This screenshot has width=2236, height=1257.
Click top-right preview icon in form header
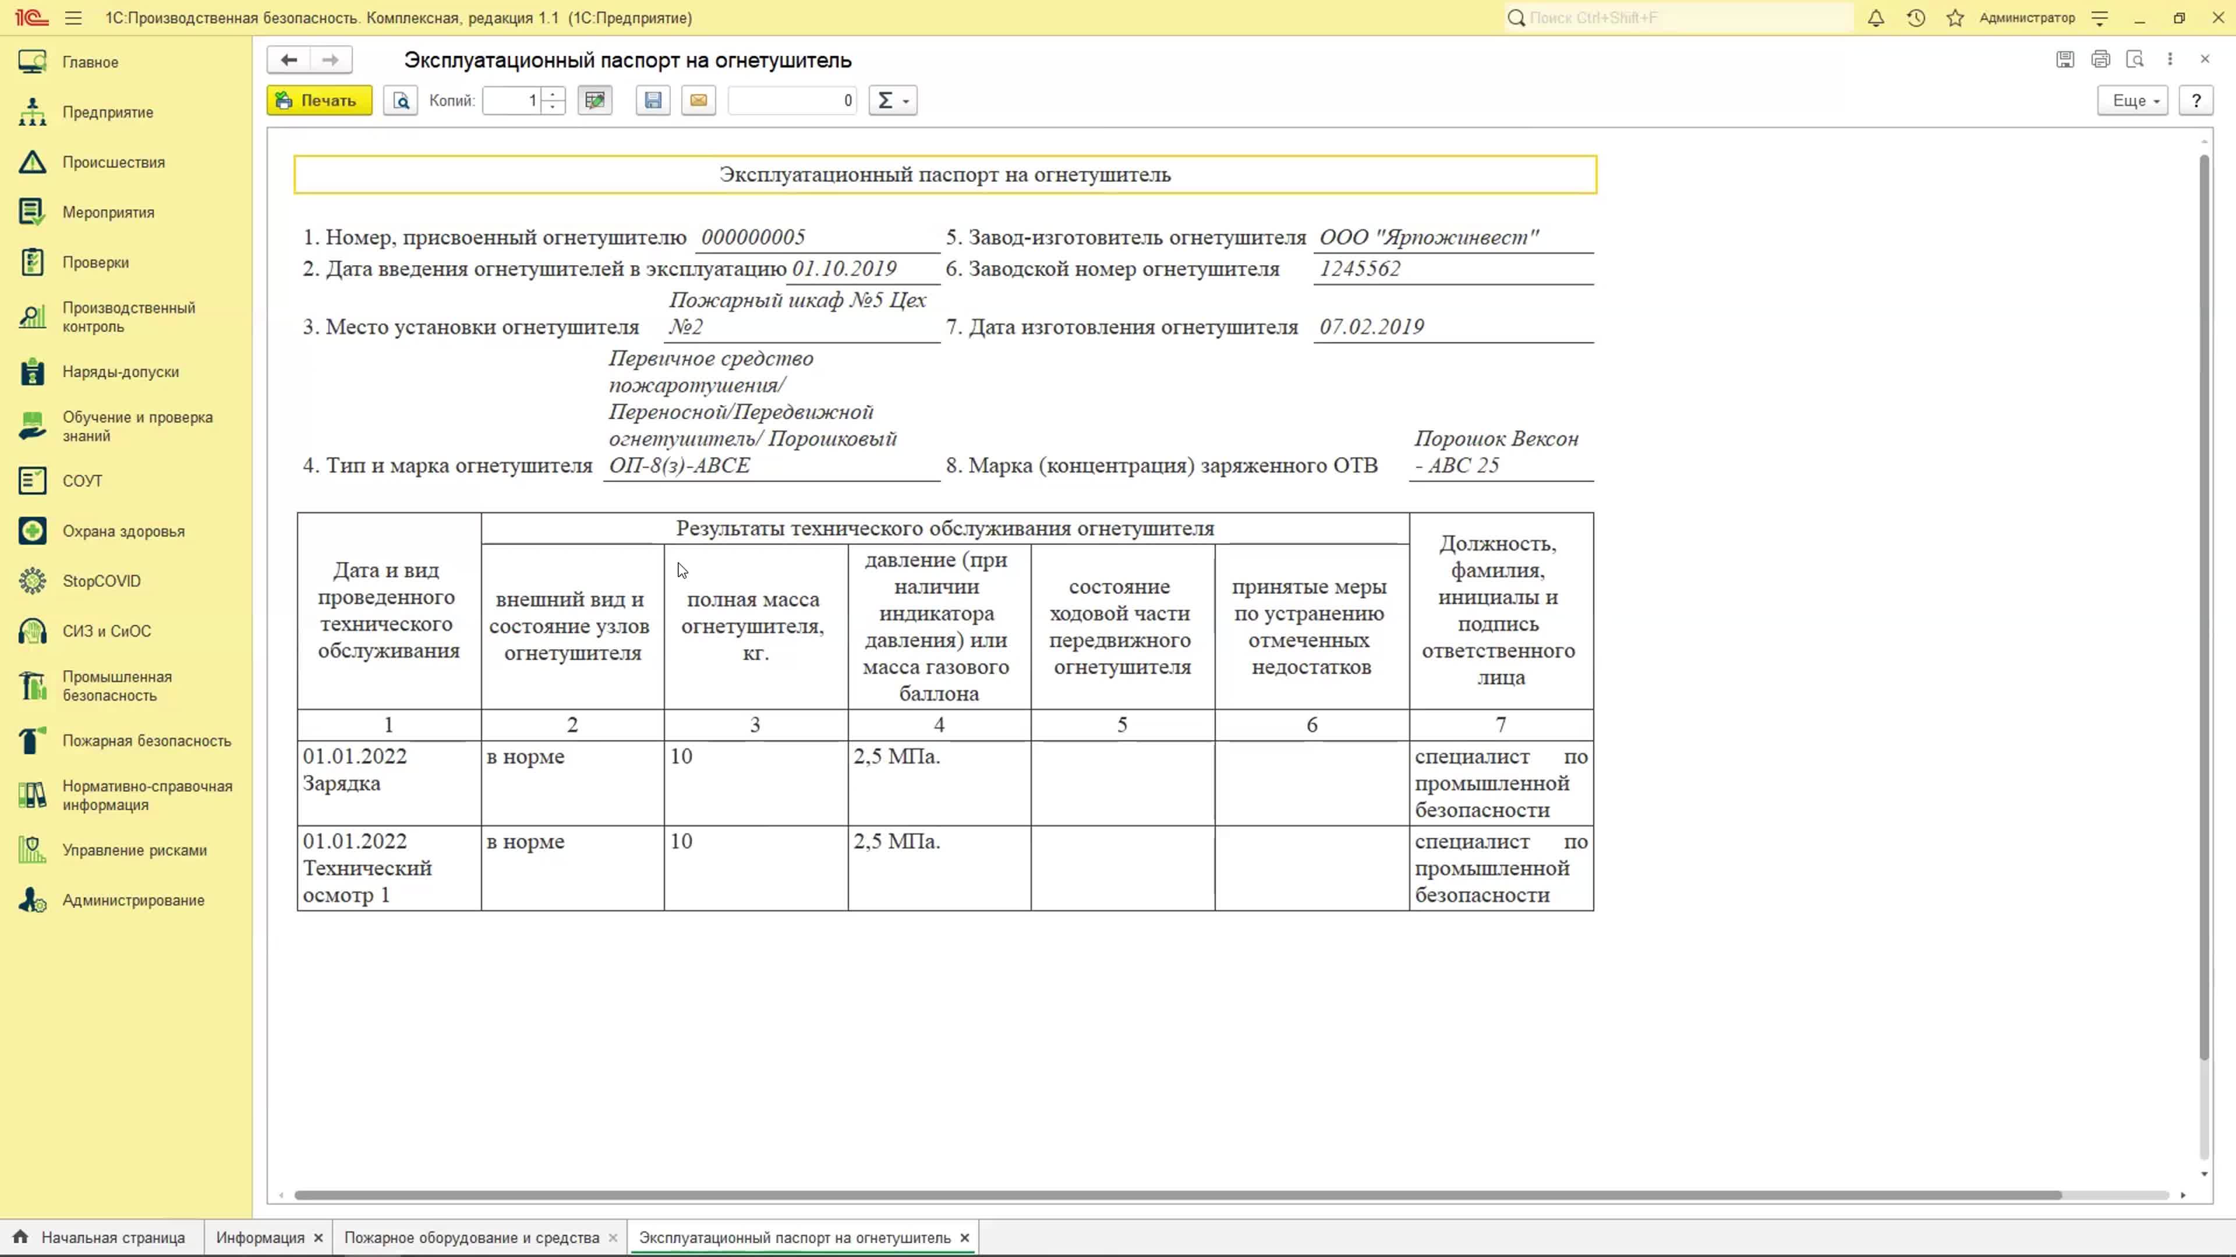[2135, 59]
